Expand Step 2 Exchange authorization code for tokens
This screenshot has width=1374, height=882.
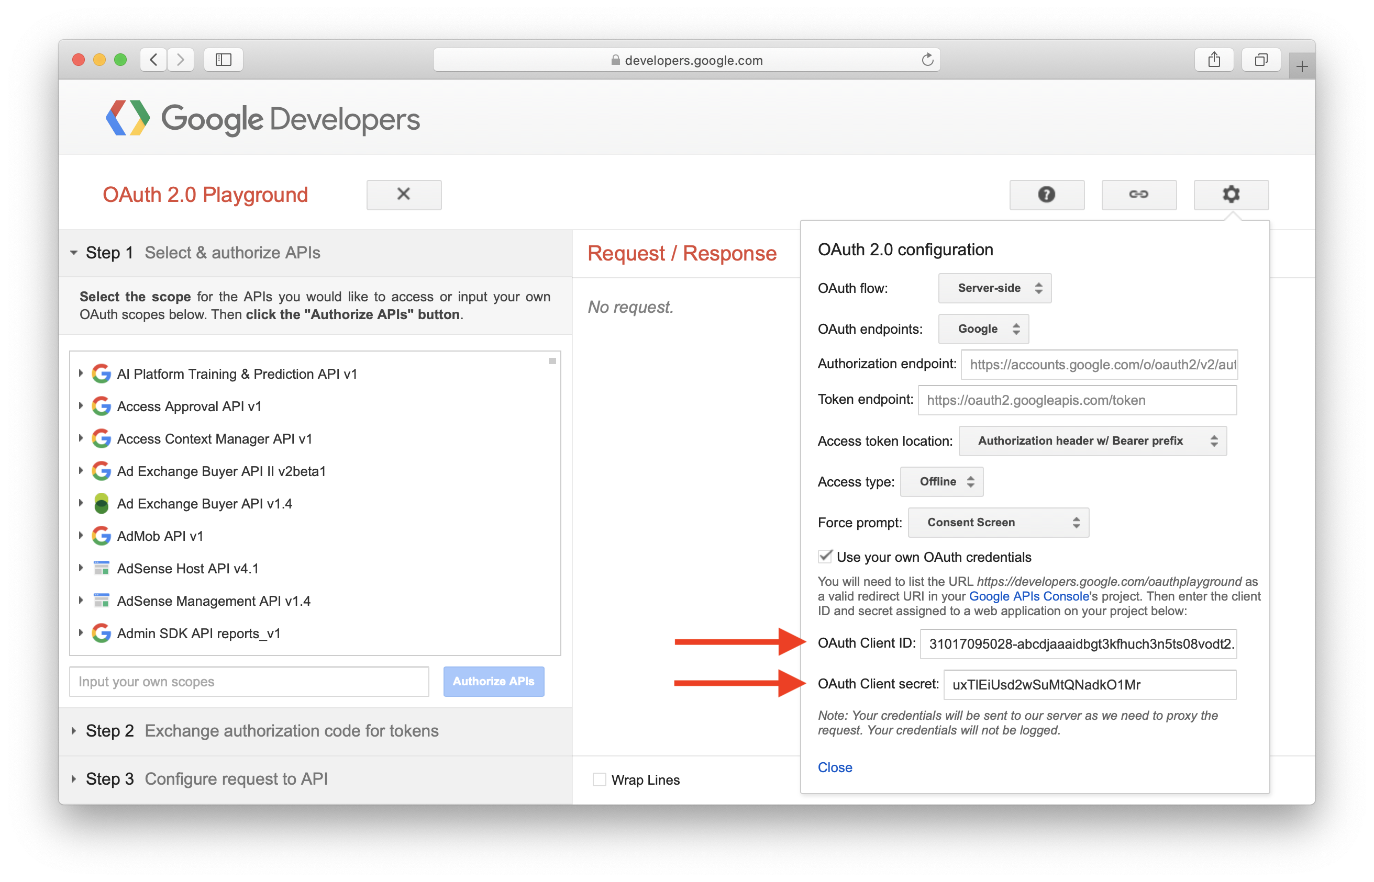(x=315, y=731)
